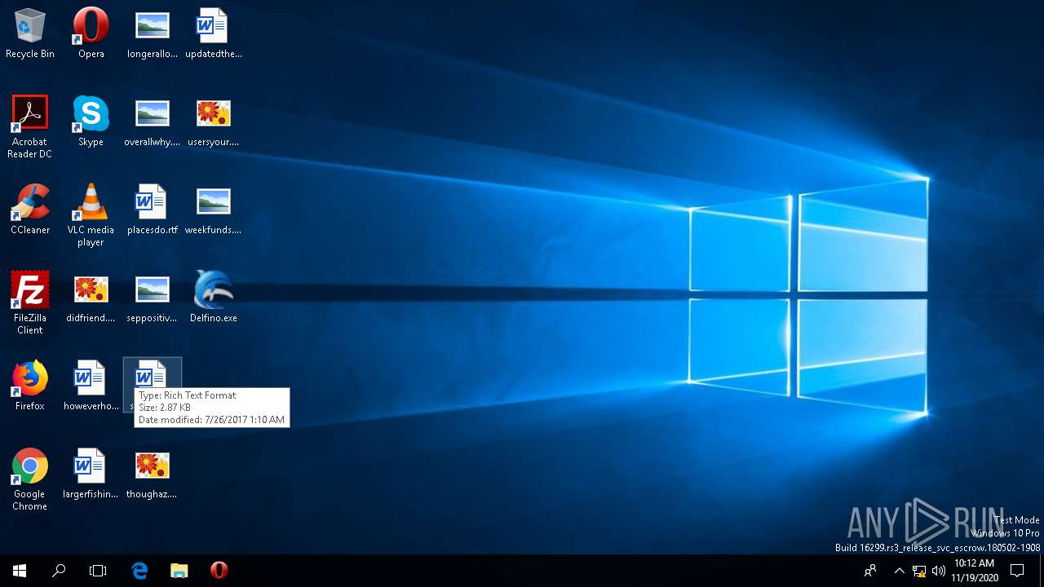Open the Recycle Bin desktop icon
1044x587 pixels.
(30, 33)
